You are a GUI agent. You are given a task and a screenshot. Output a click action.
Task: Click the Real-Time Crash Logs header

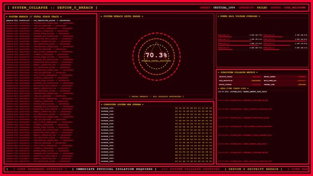point(233,88)
